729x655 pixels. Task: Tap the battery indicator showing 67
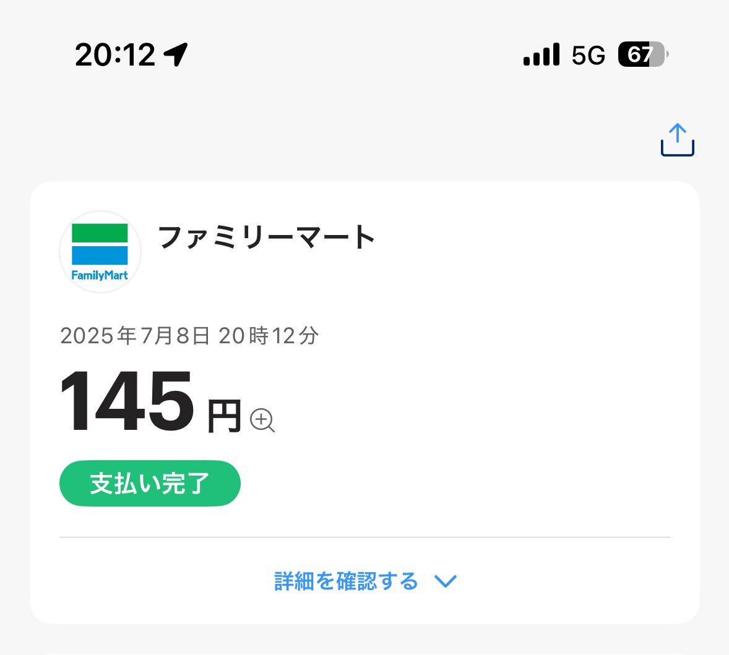(643, 54)
